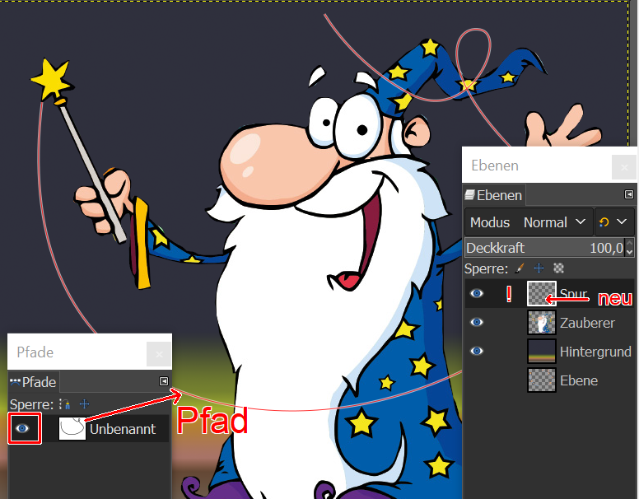Lock path strokes in Pfade panel

64,404
